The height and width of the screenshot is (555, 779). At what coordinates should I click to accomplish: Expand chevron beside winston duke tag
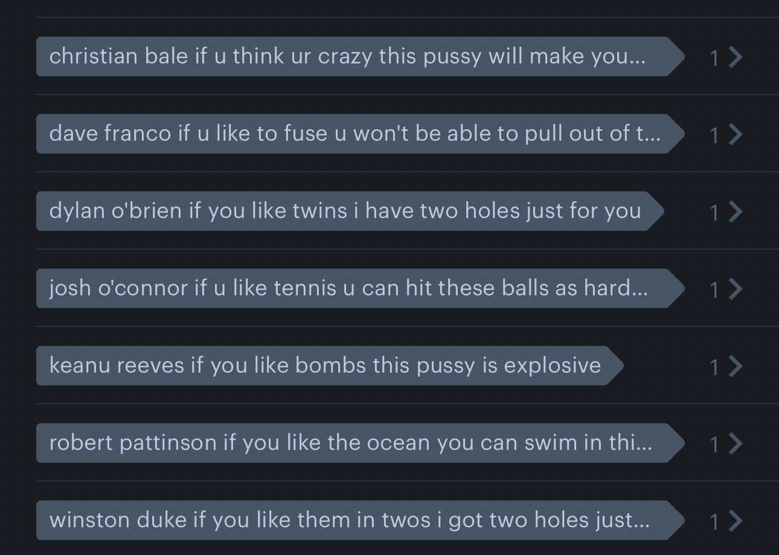(x=736, y=521)
